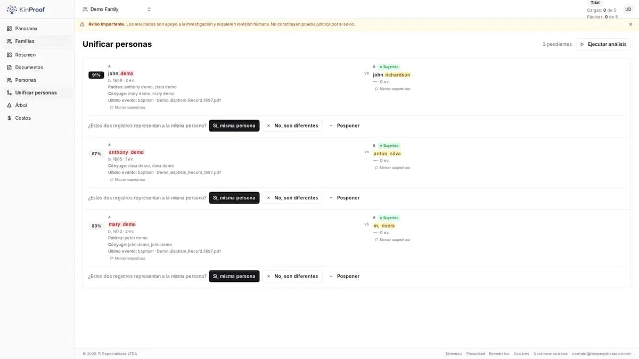
Task: Click the anton silva name
Action: (x=387, y=154)
